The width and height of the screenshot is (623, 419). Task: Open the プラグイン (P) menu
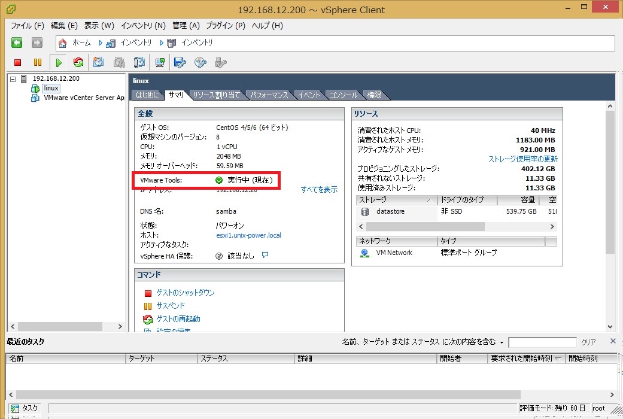226,26
